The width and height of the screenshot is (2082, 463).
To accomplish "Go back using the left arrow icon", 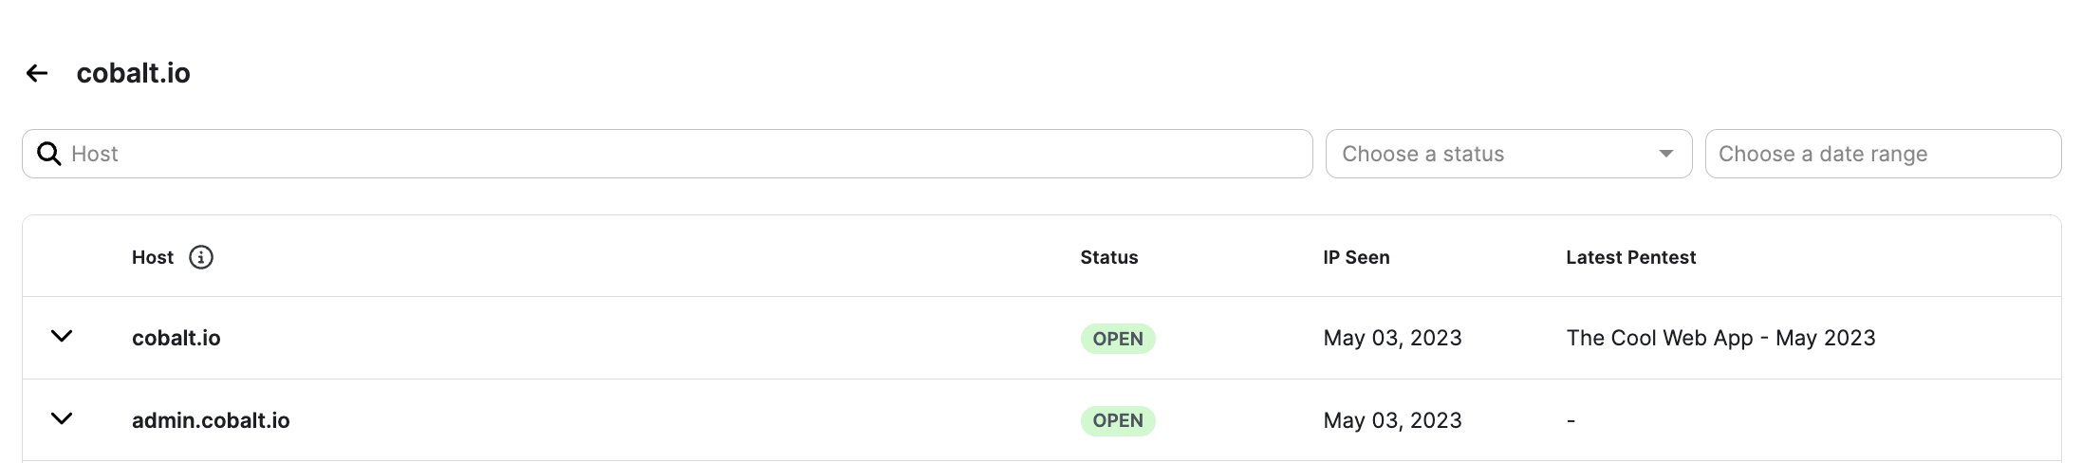I will coord(37,73).
